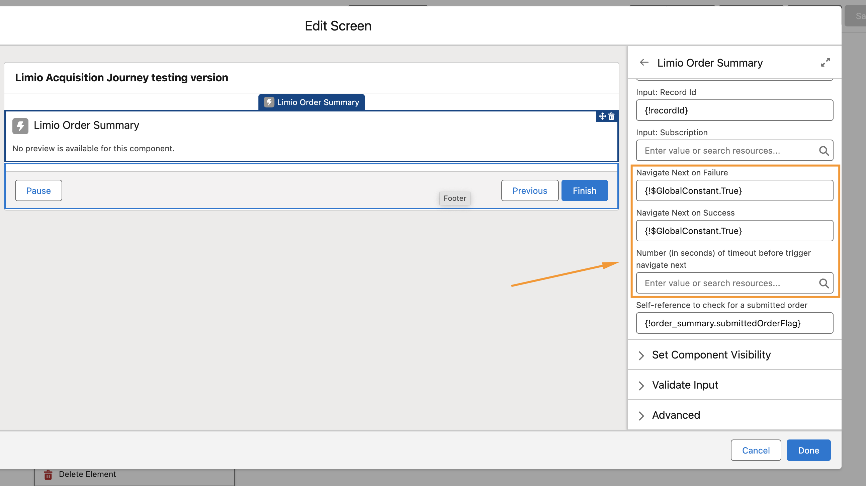Click the timeout seconds input field

coord(734,283)
